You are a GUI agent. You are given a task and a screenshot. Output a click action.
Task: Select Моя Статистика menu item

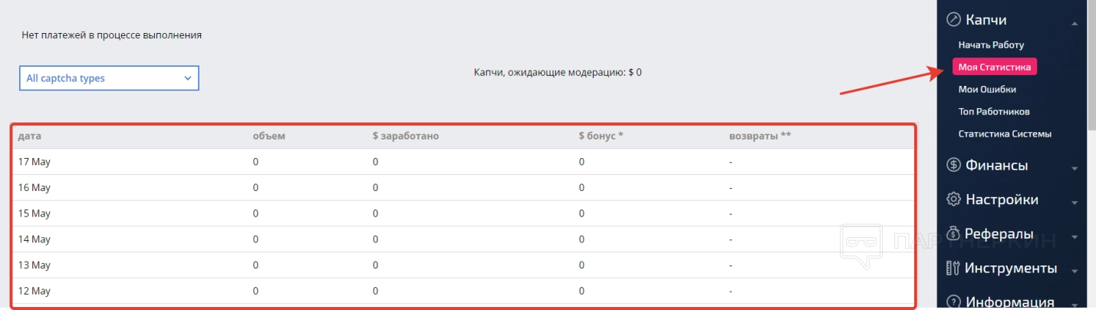[x=994, y=68]
